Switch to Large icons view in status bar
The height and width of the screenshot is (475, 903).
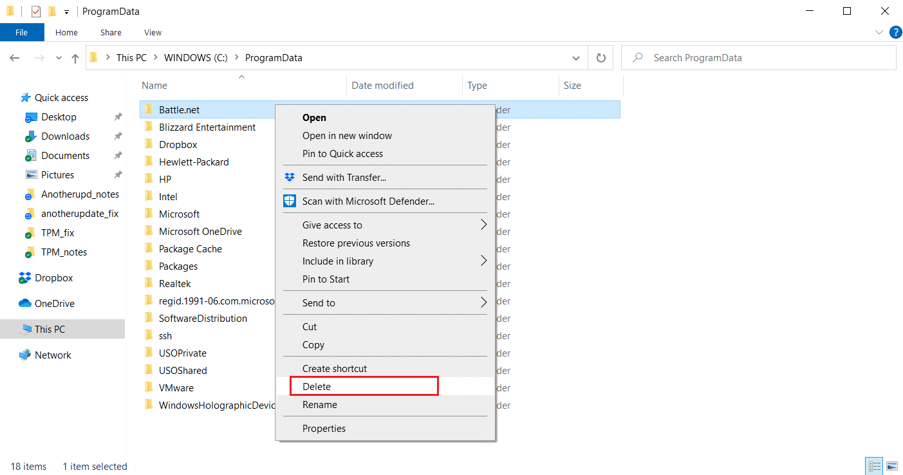[x=891, y=466]
